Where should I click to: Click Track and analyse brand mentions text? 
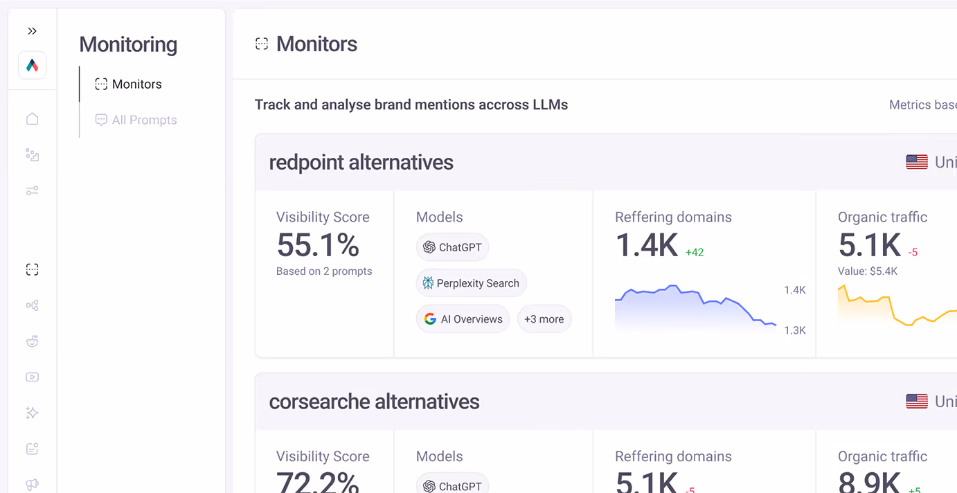point(411,105)
